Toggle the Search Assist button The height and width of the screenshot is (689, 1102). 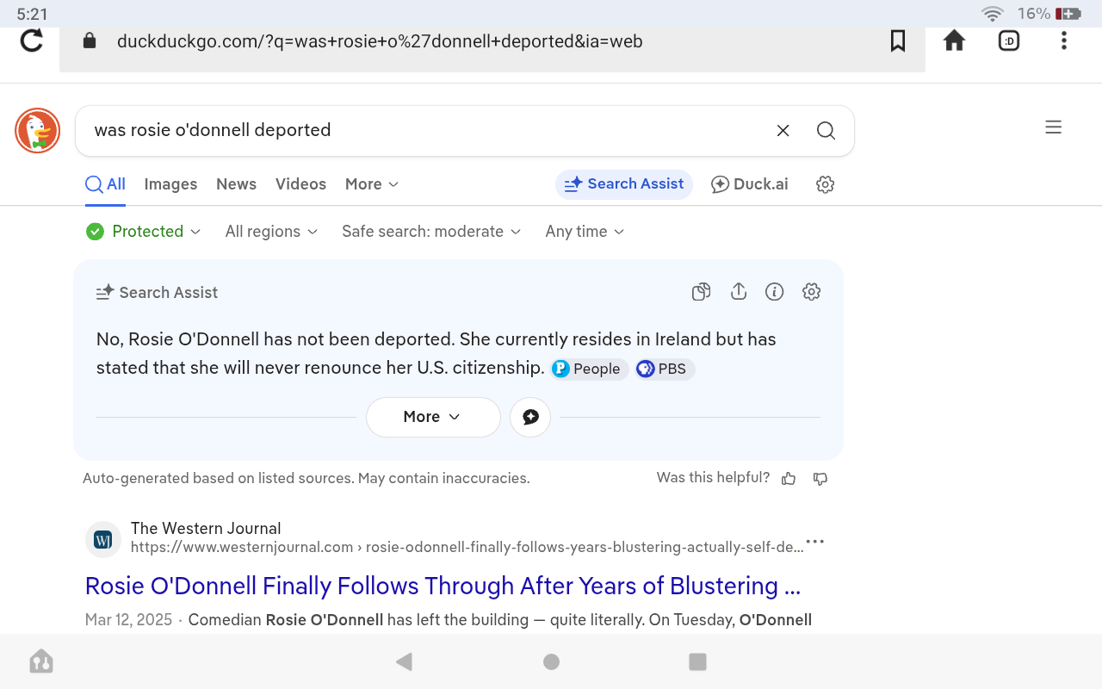pyautogui.click(x=623, y=184)
